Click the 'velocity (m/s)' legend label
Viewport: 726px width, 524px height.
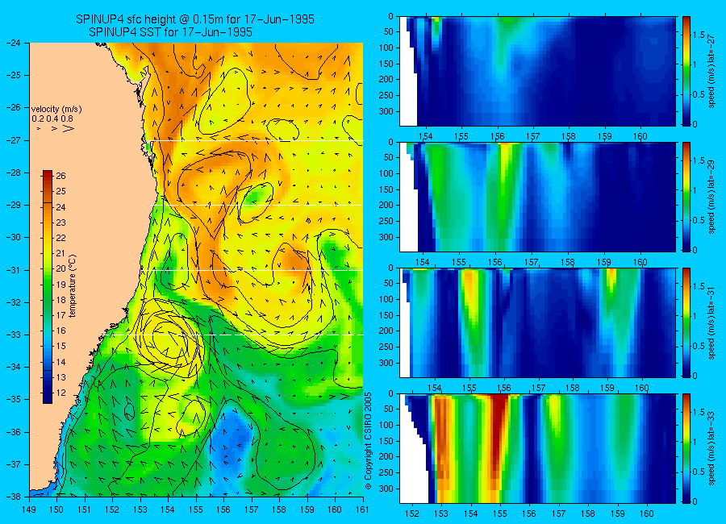(56, 110)
